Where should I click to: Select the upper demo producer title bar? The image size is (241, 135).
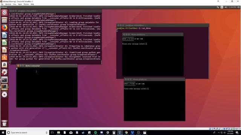(x=153, y=34)
